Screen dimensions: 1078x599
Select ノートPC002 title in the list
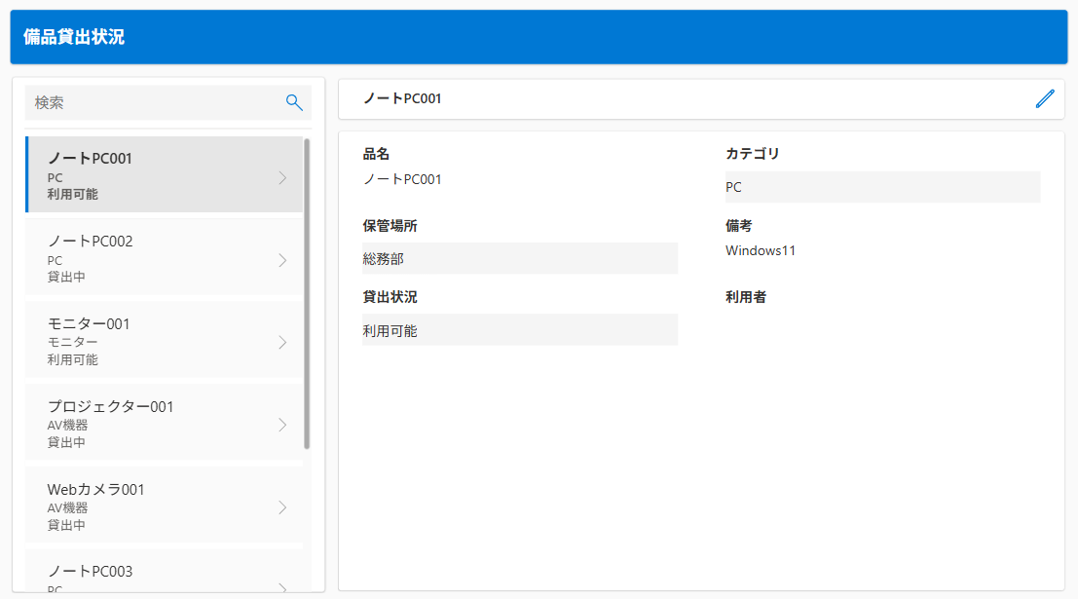[90, 242]
